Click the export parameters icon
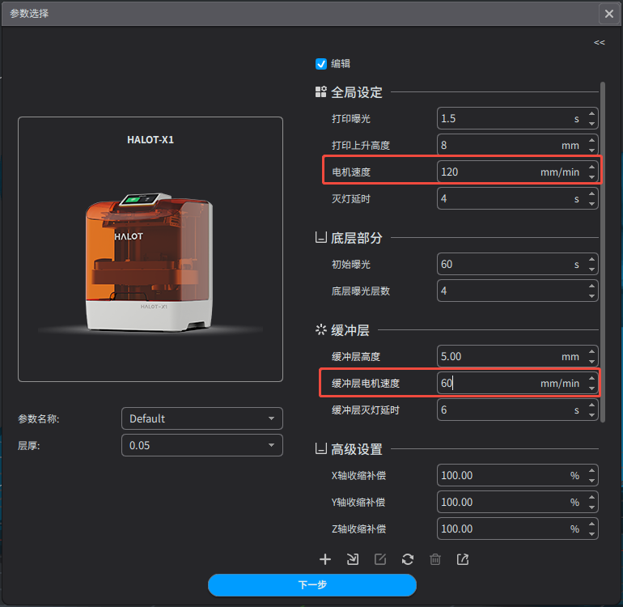The width and height of the screenshot is (623, 607). (463, 559)
